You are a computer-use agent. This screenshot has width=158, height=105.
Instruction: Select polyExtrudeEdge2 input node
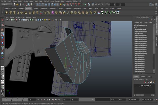[140, 29]
